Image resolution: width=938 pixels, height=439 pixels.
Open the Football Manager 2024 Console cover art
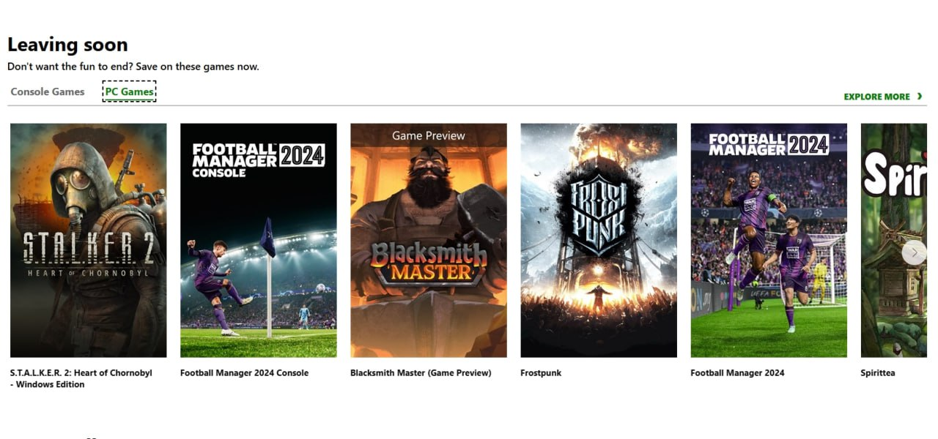pos(259,240)
